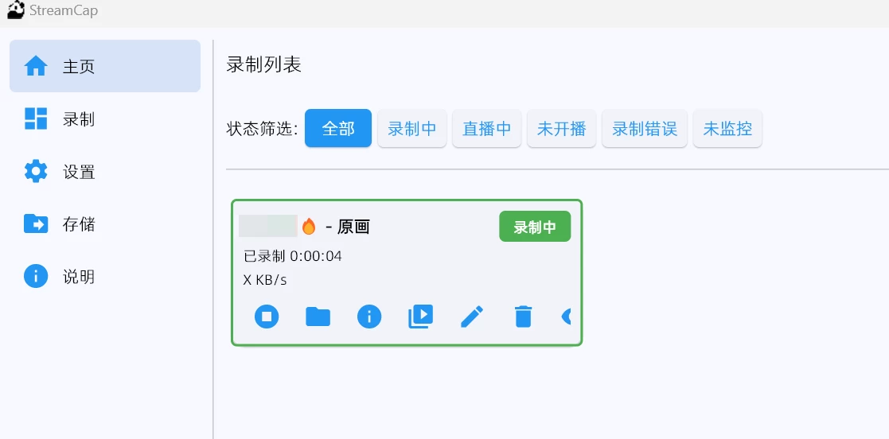Image resolution: width=889 pixels, height=439 pixels.
Task: Show recording info via the card's info icon
Action: tap(369, 317)
